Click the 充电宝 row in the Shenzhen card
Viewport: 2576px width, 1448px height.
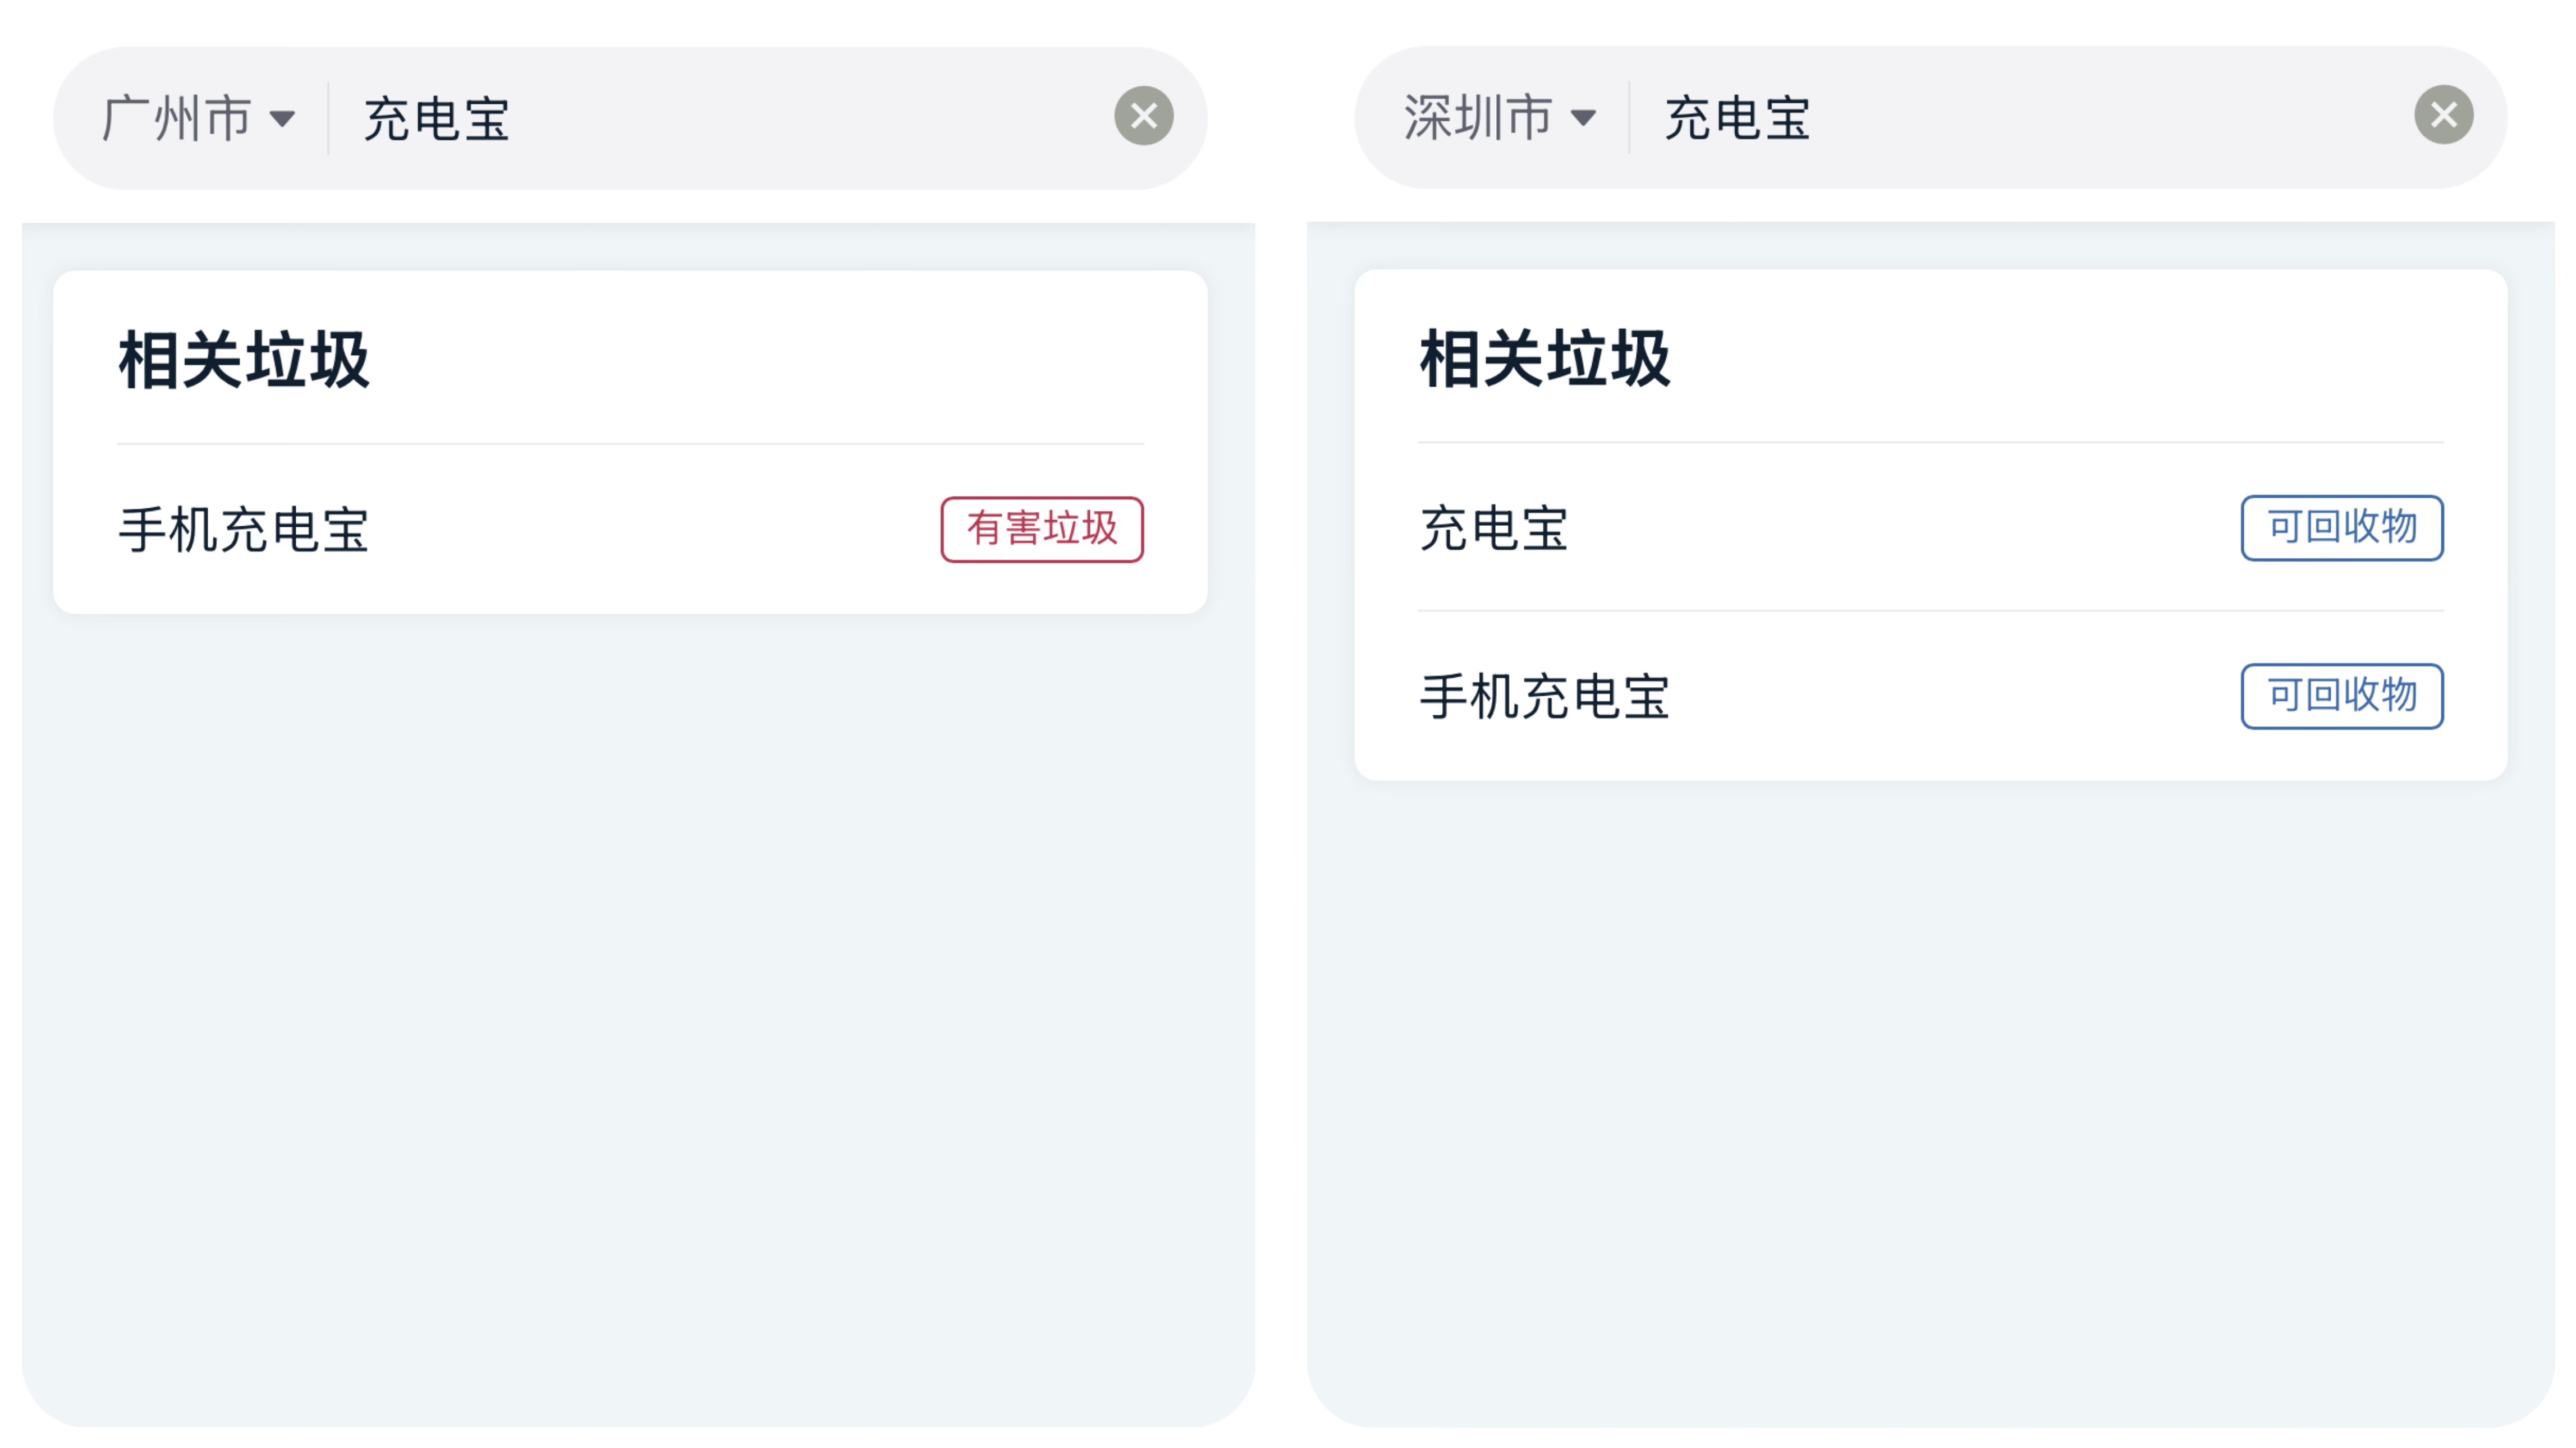[1931, 527]
